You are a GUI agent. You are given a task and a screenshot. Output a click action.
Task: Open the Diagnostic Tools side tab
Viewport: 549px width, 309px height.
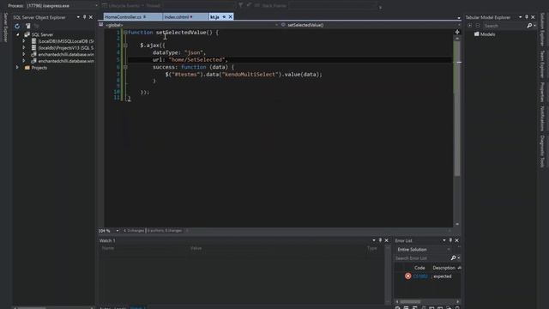542,151
